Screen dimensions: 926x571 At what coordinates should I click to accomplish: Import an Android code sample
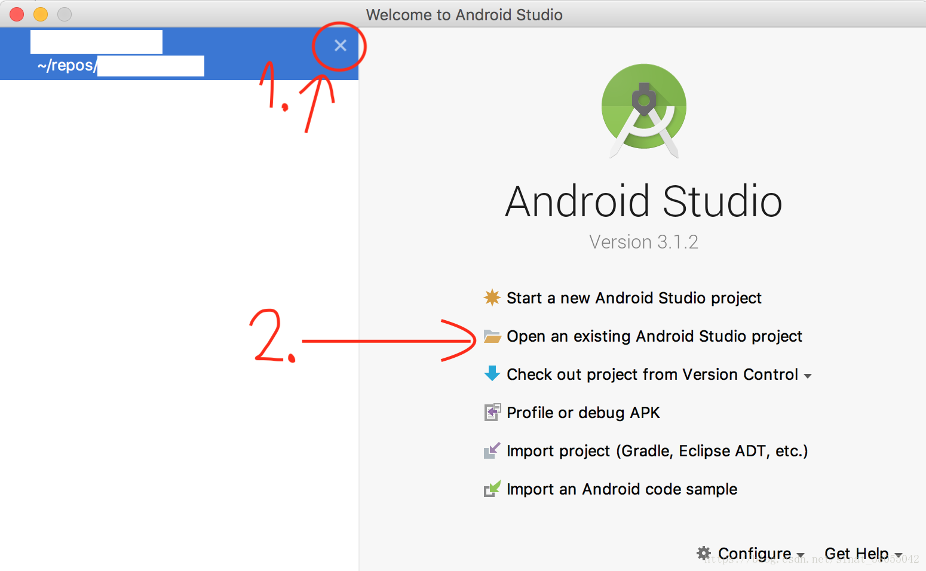[622, 489]
